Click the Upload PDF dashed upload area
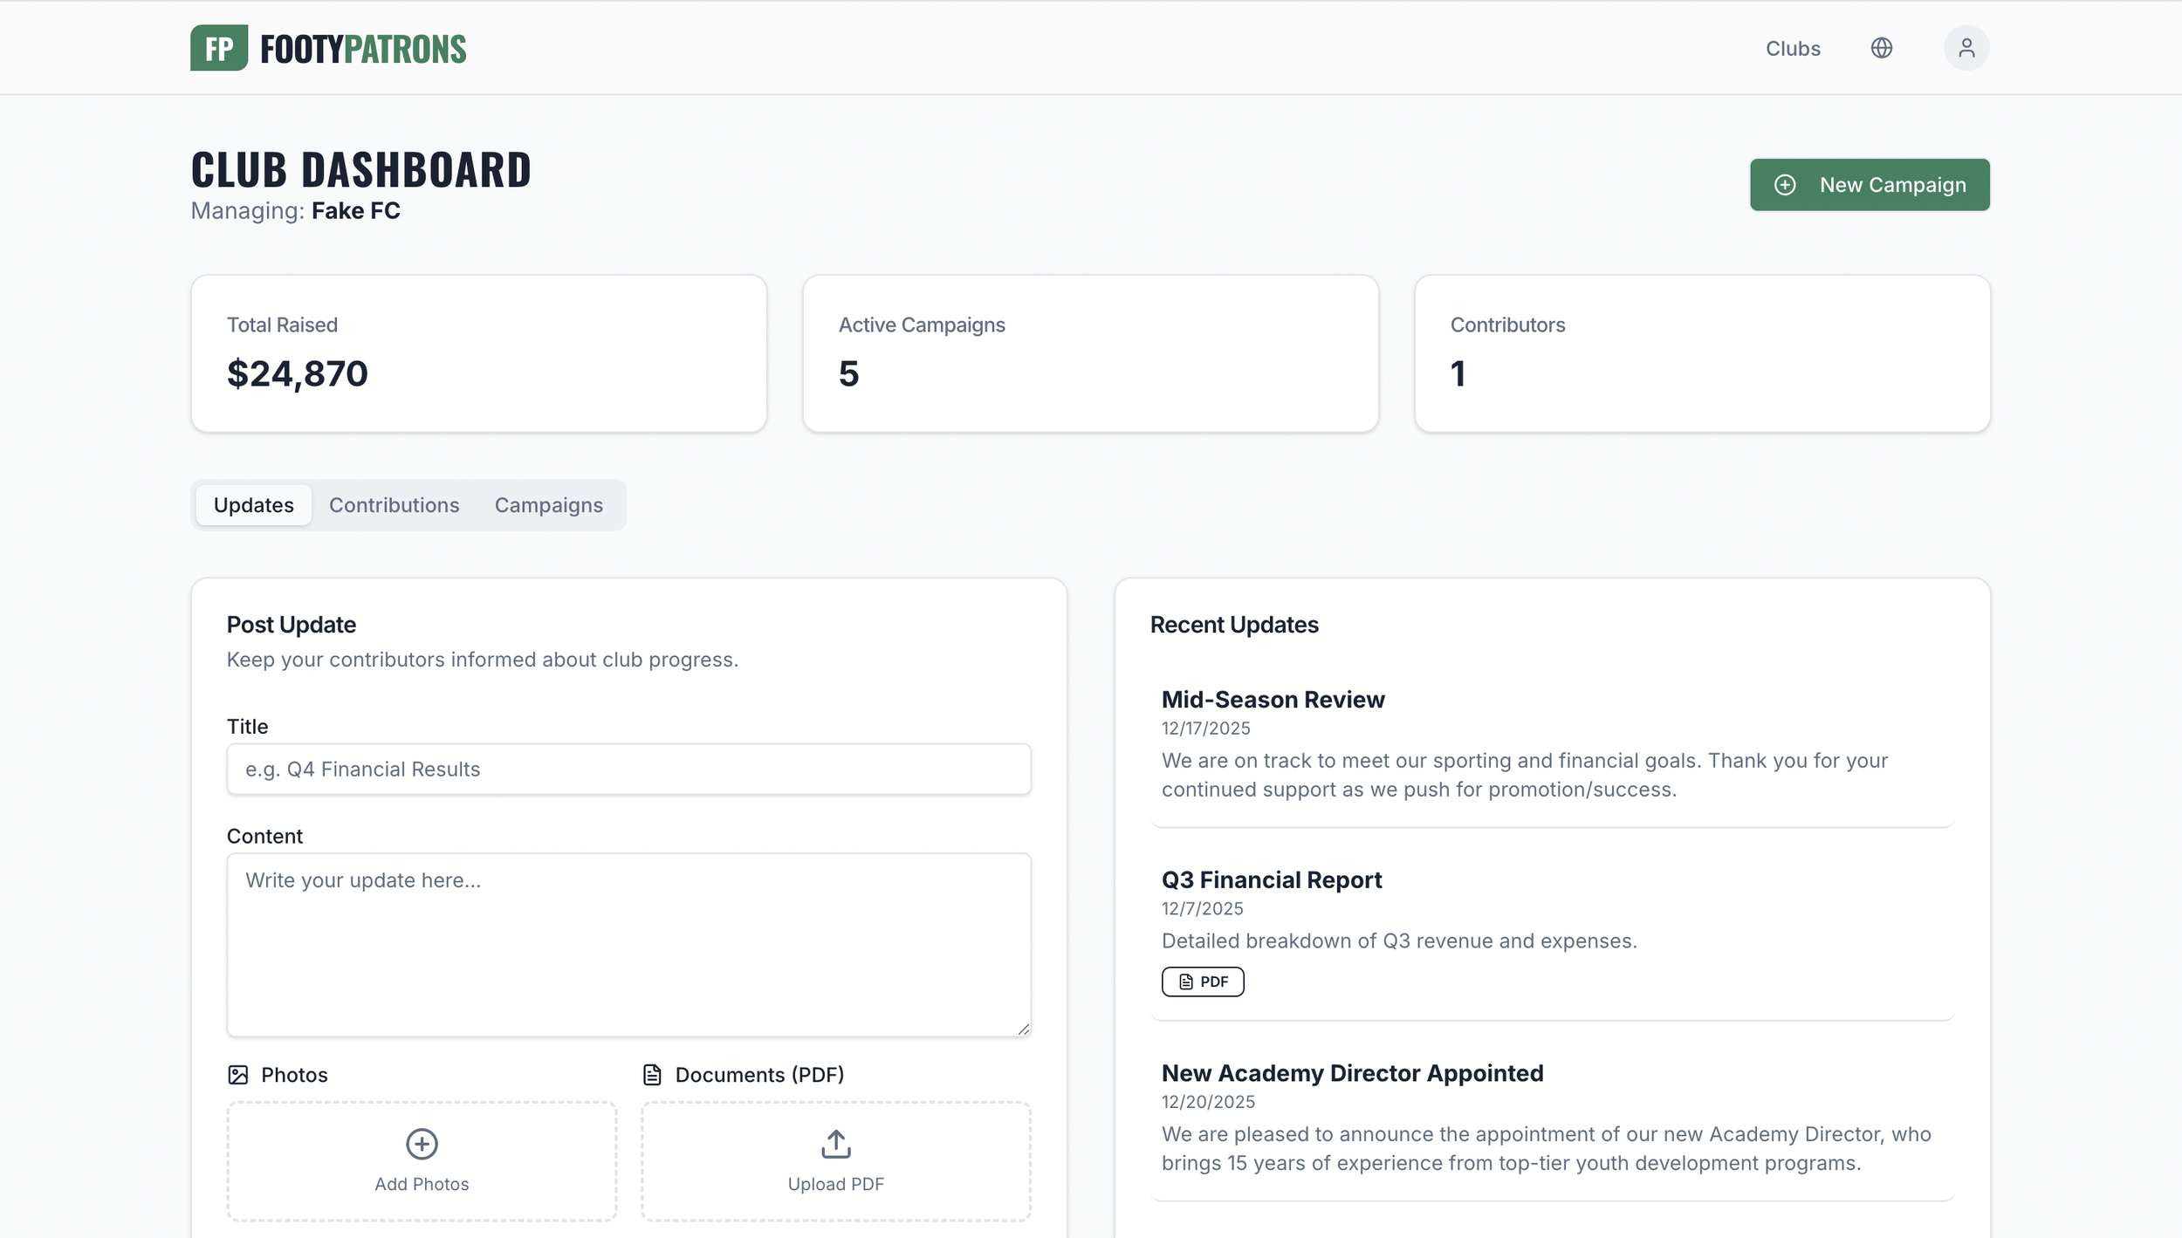 (834, 1161)
